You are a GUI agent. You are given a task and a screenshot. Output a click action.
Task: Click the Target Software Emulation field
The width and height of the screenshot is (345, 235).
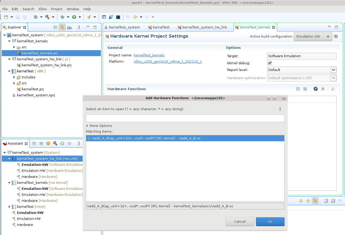(x=302, y=56)
